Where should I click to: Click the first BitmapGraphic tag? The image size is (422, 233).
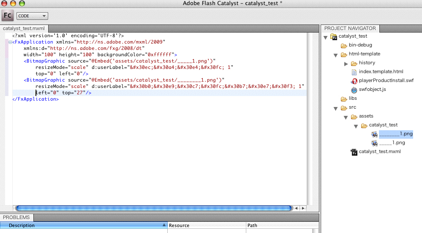(44, 61)
